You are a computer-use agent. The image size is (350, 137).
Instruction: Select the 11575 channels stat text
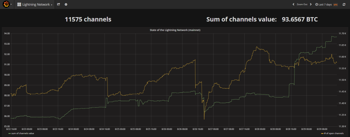(x=88, y=19)
